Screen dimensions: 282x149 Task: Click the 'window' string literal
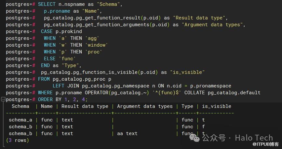click(96, 45)
